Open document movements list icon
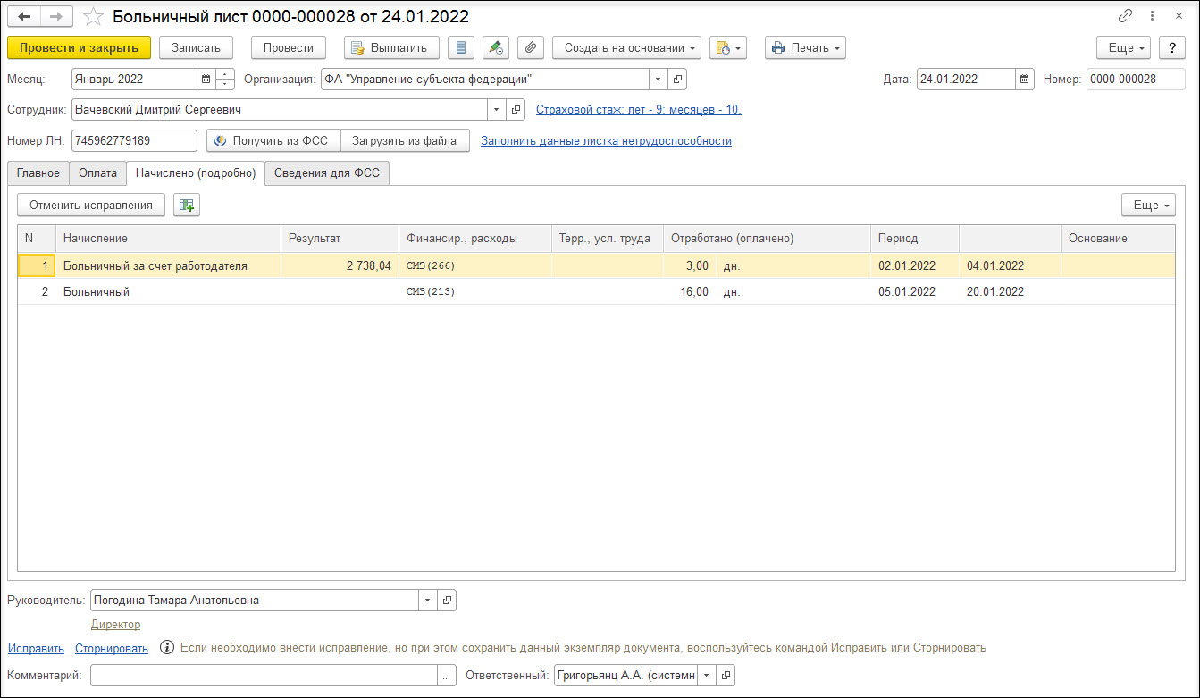Image resolution: width=1200 pixels, height=698 pixels. 460,47
